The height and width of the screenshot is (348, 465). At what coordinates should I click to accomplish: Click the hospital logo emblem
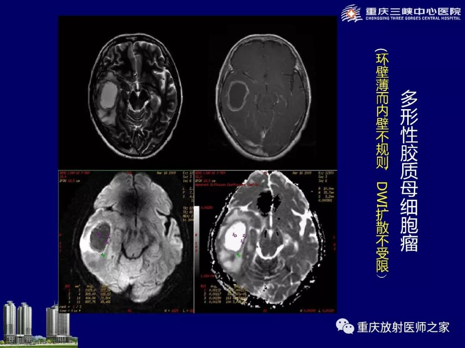point(352,13)
